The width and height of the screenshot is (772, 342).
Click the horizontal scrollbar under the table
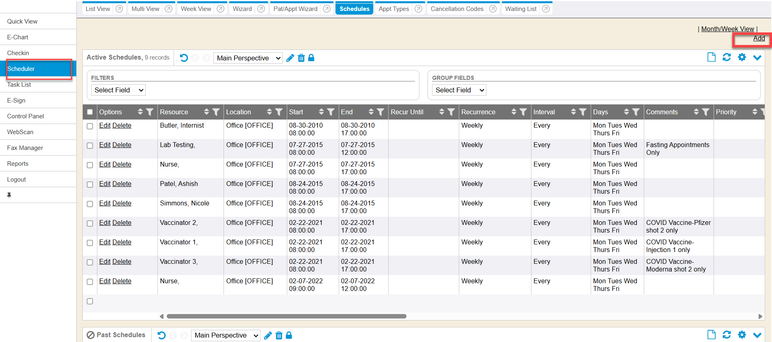pyautogui.click(x=286, y=316)
